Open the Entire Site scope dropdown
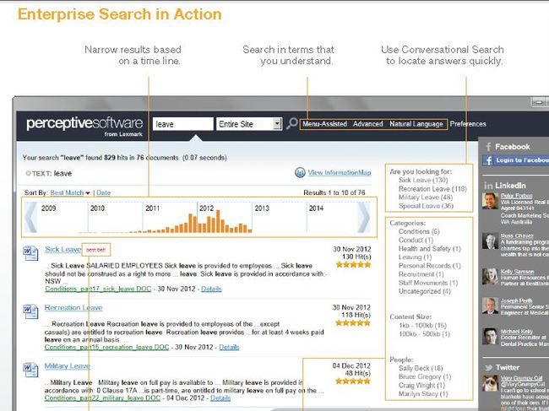This screenshot has height=411, width=549. point(277,124)
